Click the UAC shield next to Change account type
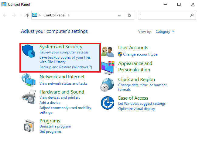Screen dimensions: 199x150 [x=120, y=54]
